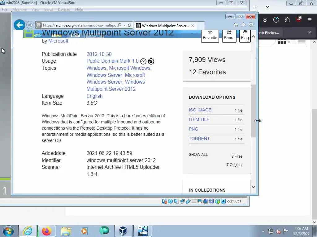Click VirtualBox keyboard capture arrow icon
This screenshot has width=317, height=237.
[224, 201]
